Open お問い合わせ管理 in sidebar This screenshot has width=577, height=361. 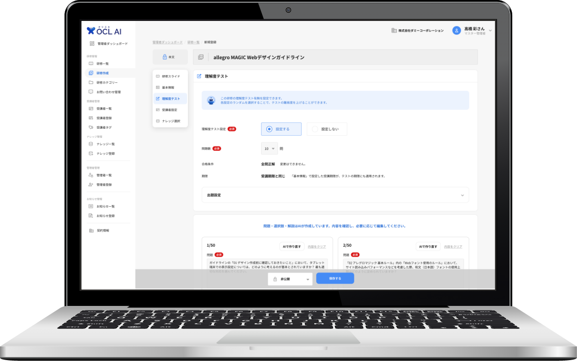[x=108, y=92]
